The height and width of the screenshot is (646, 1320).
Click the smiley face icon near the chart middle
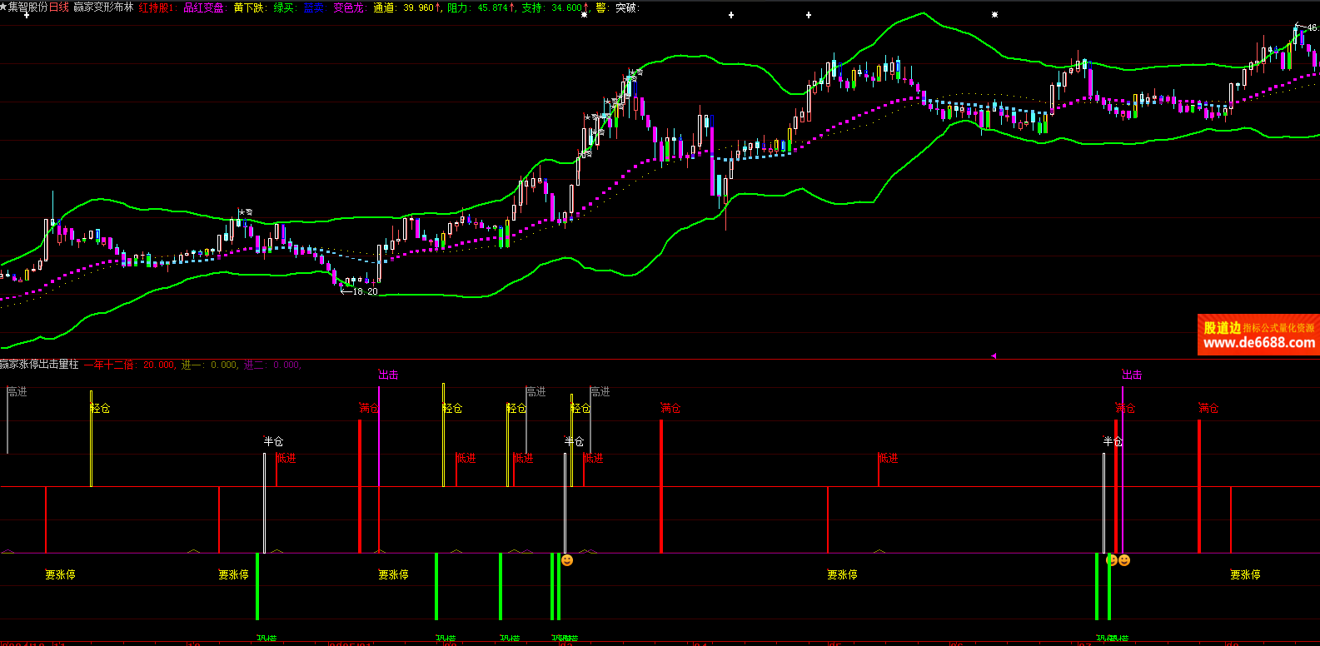click(567, 560)
